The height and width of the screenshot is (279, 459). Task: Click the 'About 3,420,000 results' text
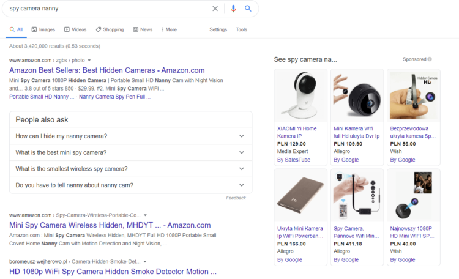coord(54,46)
